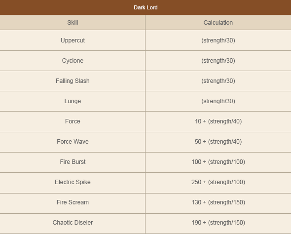This screenshot has width=291, height=234.
Task: Click the Cyclone skill cell
Action: tap(73, 61)
